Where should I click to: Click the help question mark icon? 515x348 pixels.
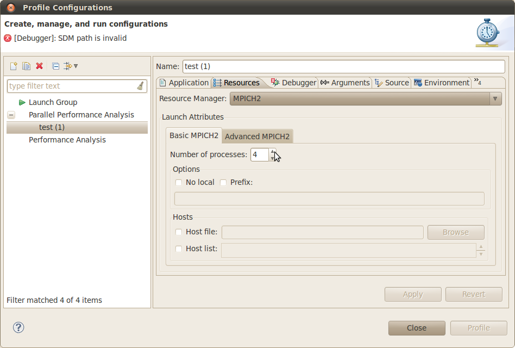[x=18, y=327]
